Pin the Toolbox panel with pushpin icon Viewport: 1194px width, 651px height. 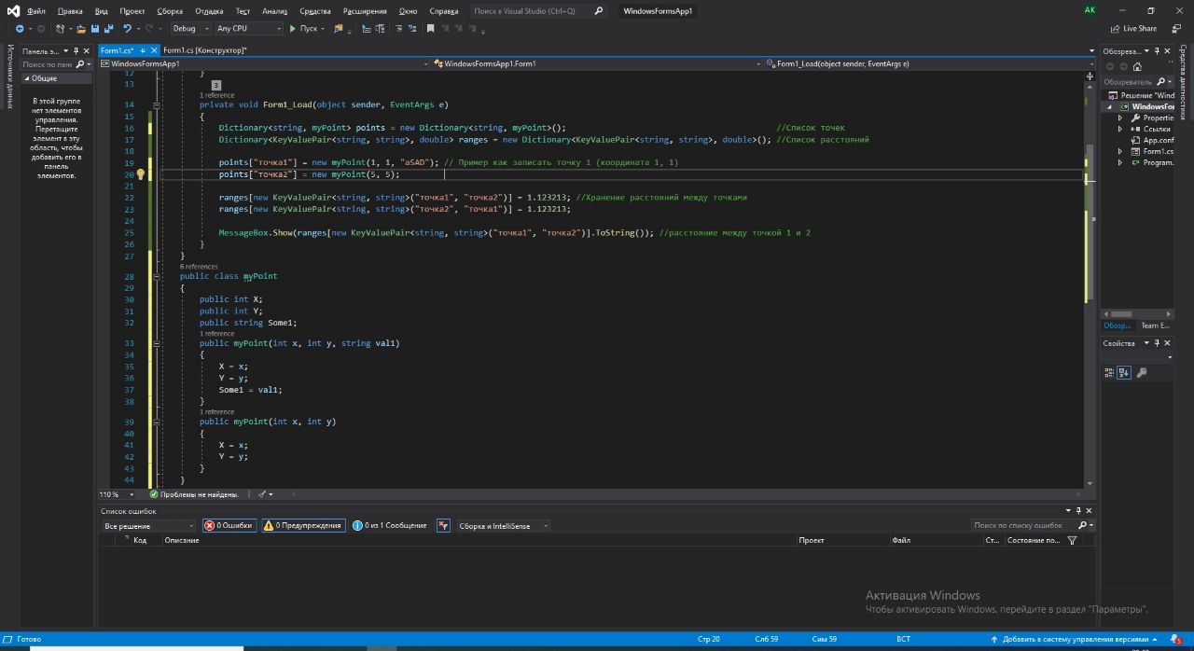click(x=77, y=51)
